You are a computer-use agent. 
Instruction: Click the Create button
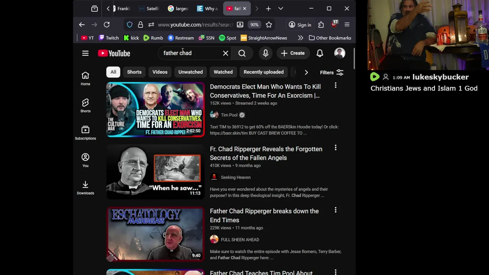293,53
